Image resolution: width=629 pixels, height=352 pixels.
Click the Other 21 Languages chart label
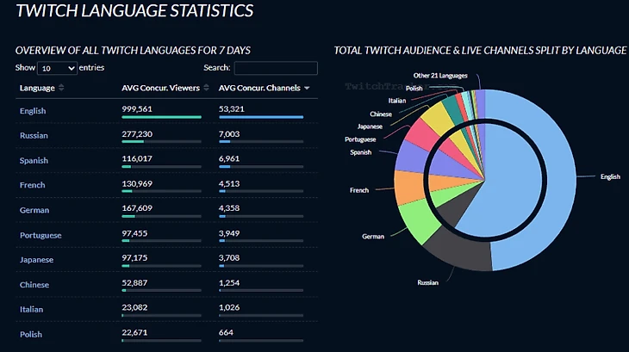point(439,76)
